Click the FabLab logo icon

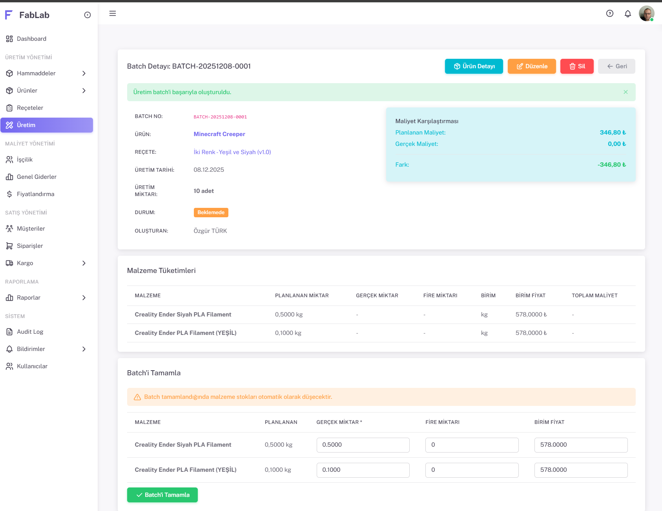point(9,15)
